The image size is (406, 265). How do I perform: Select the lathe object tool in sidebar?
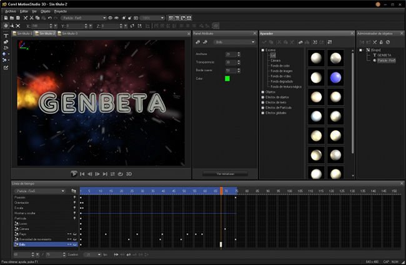coord(6,48)
